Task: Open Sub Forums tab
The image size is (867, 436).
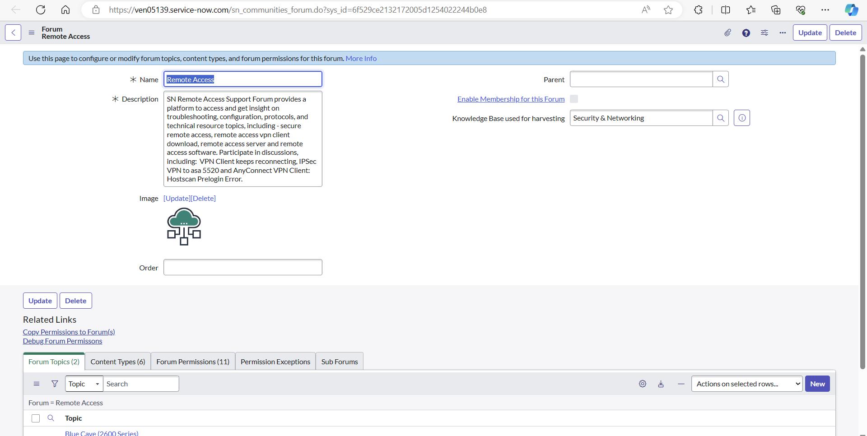Action: (x=340, y=362)
